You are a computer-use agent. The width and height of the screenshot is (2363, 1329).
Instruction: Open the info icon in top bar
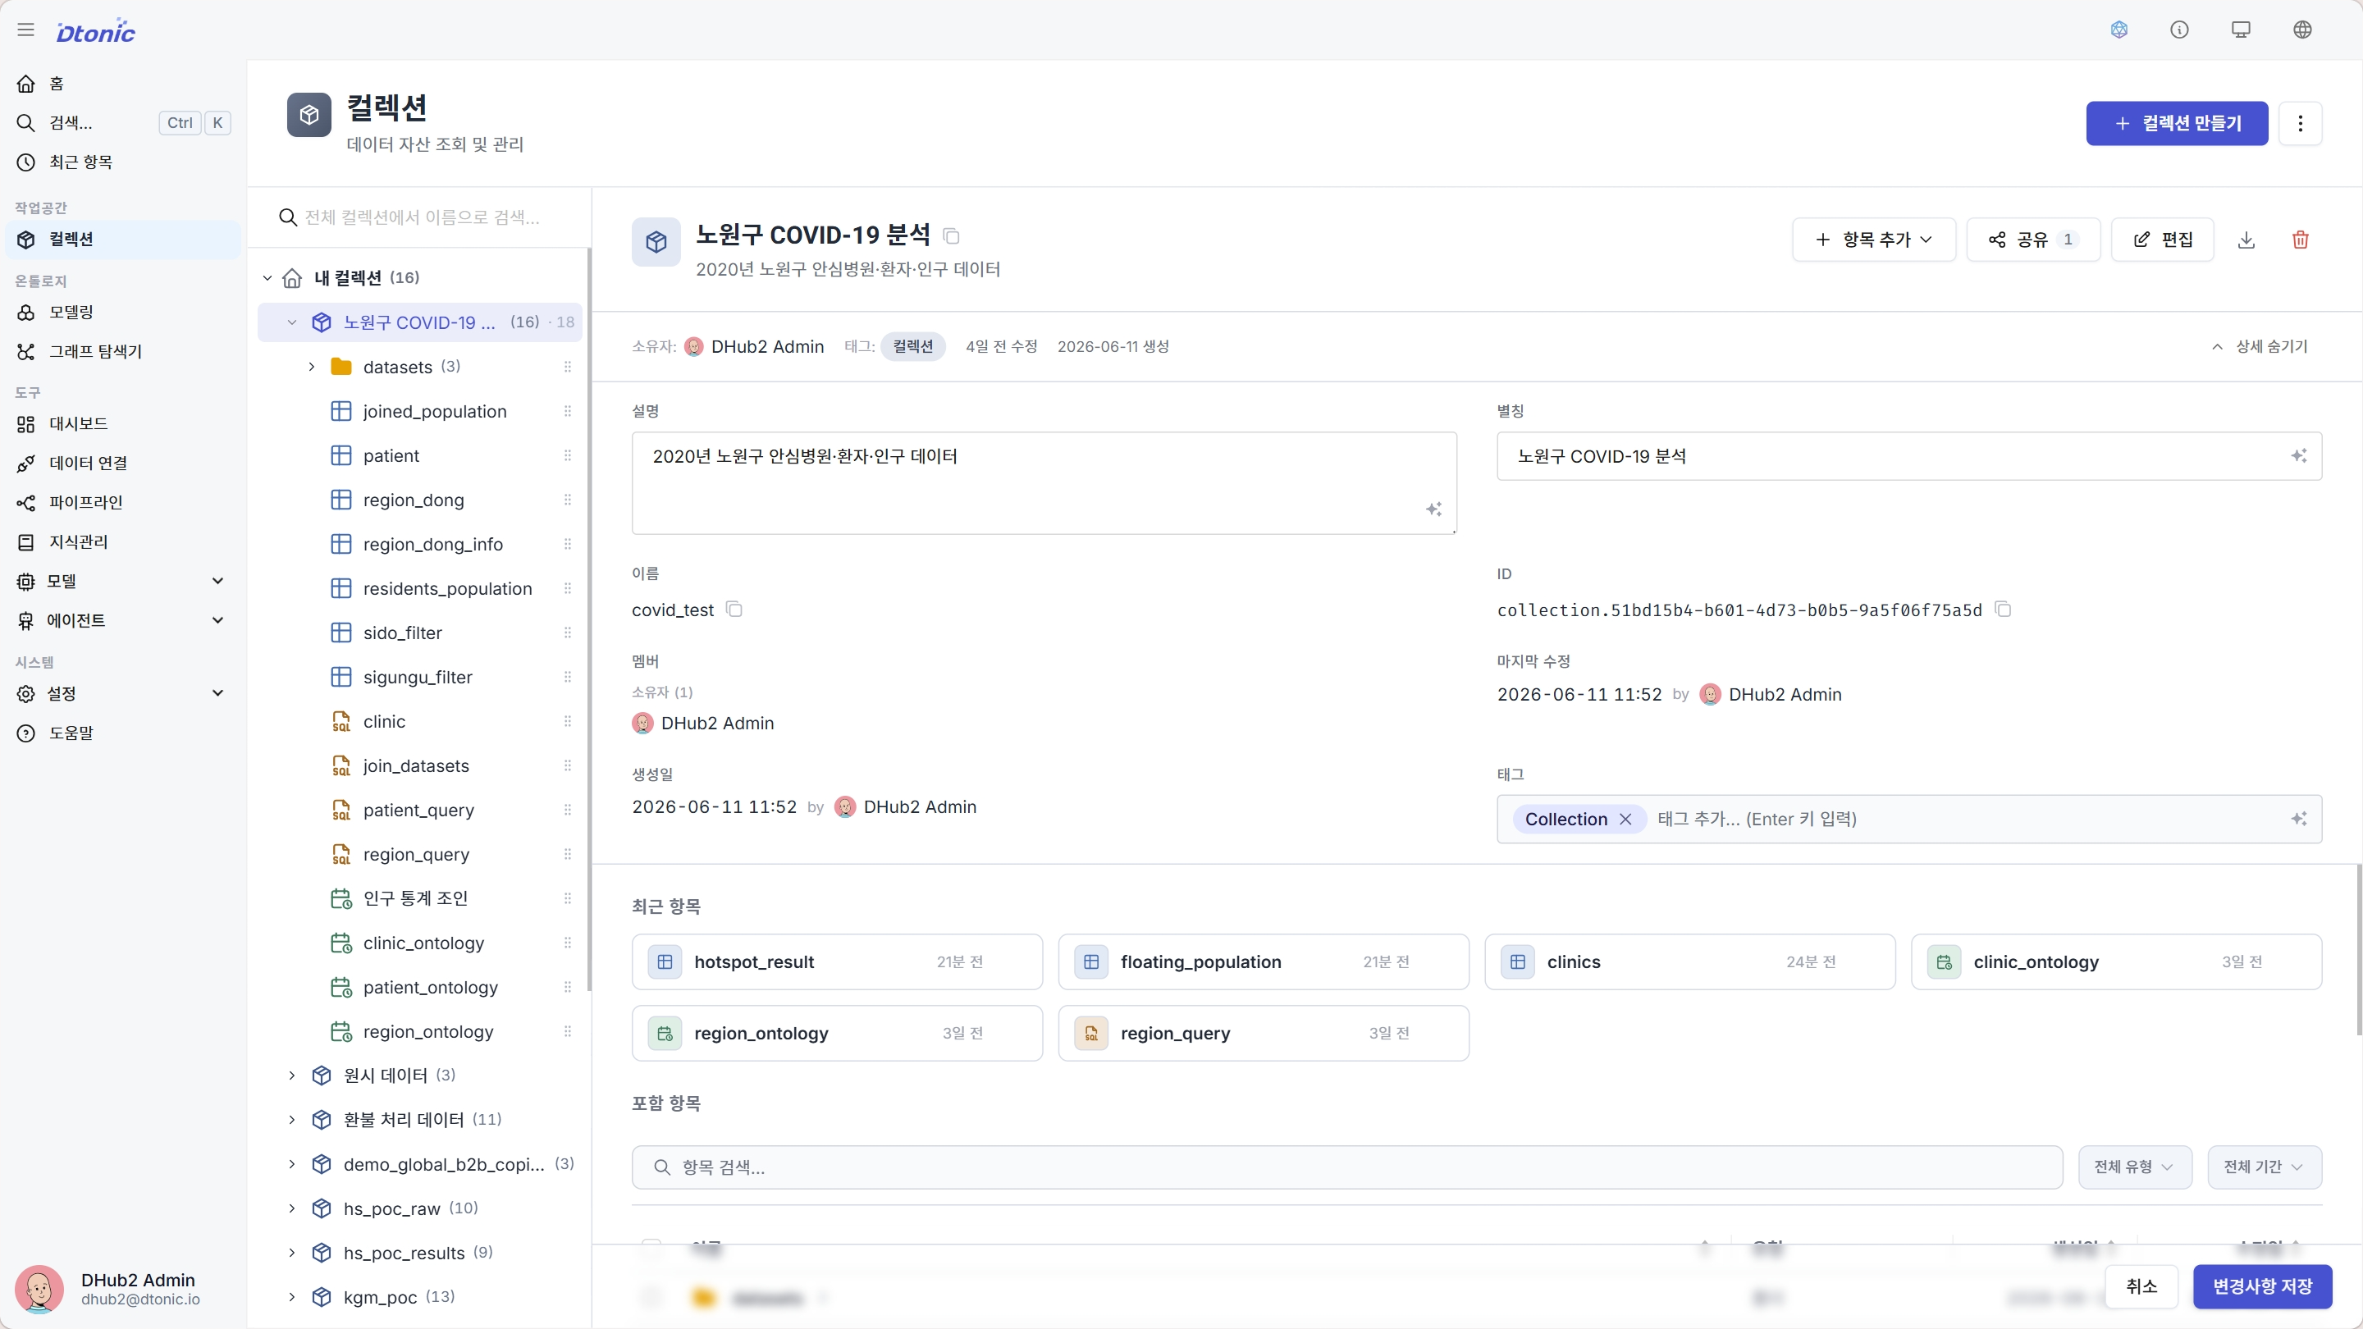(2179, 30)
